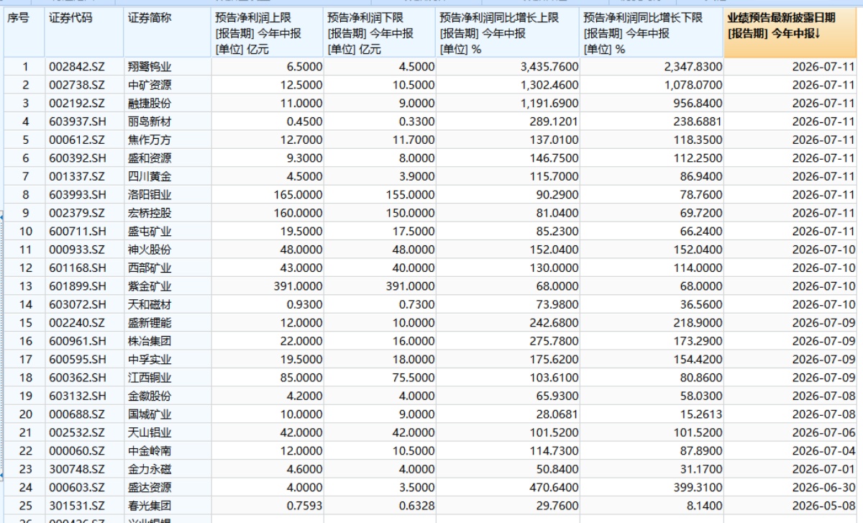Select the 预告净利润下限 column header

click(380, 33)
